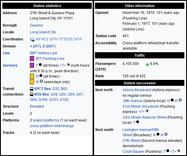Click the MTA Bus icon
Image resolution: width=187 pixels, height=156 pixels.
(32, 94)
